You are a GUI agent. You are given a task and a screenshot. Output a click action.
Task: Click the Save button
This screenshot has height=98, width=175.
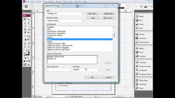pos(93,18)
